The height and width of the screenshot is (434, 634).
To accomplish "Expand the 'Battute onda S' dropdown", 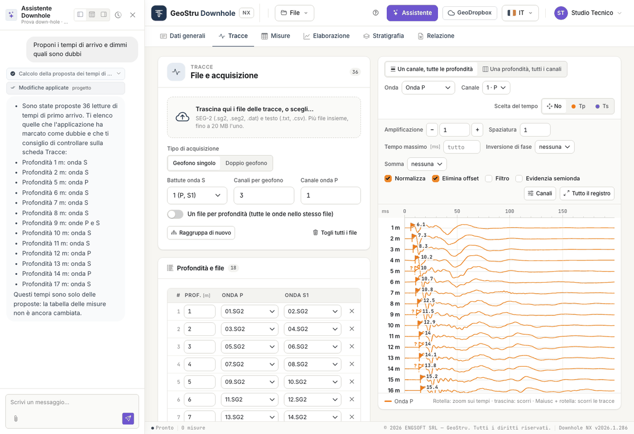I will pos(197,195).
